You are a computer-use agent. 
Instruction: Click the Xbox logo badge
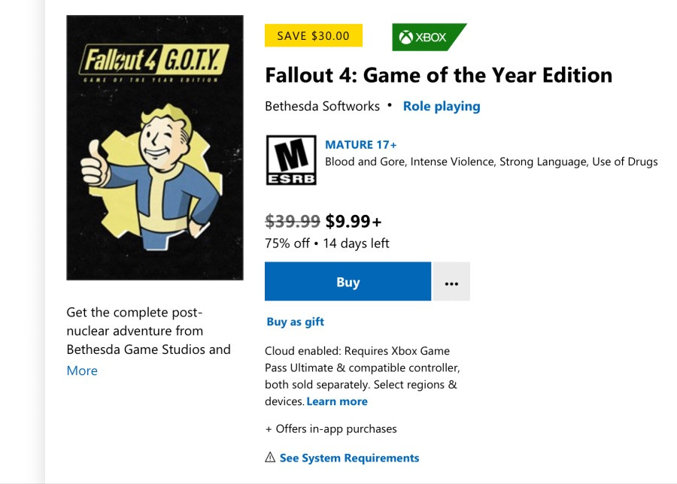tap(429, 37)
